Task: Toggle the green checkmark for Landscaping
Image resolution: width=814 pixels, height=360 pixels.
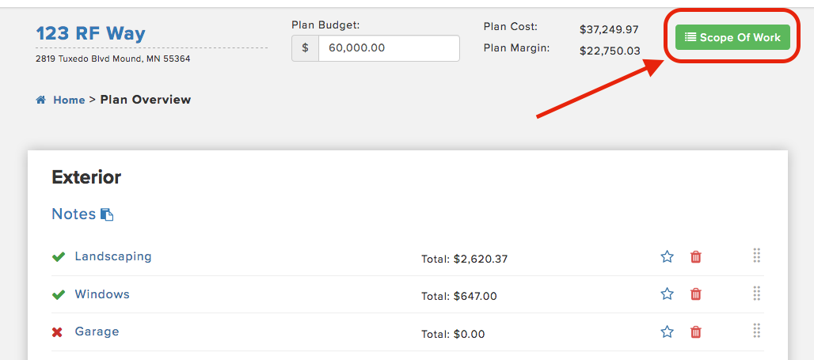Action: [x=58, y=257]
